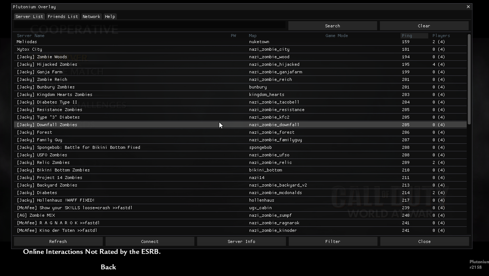Select the [Jacky] Diabetes Type II server
This screenshot has height=276, width=489.
click(240, 102)
